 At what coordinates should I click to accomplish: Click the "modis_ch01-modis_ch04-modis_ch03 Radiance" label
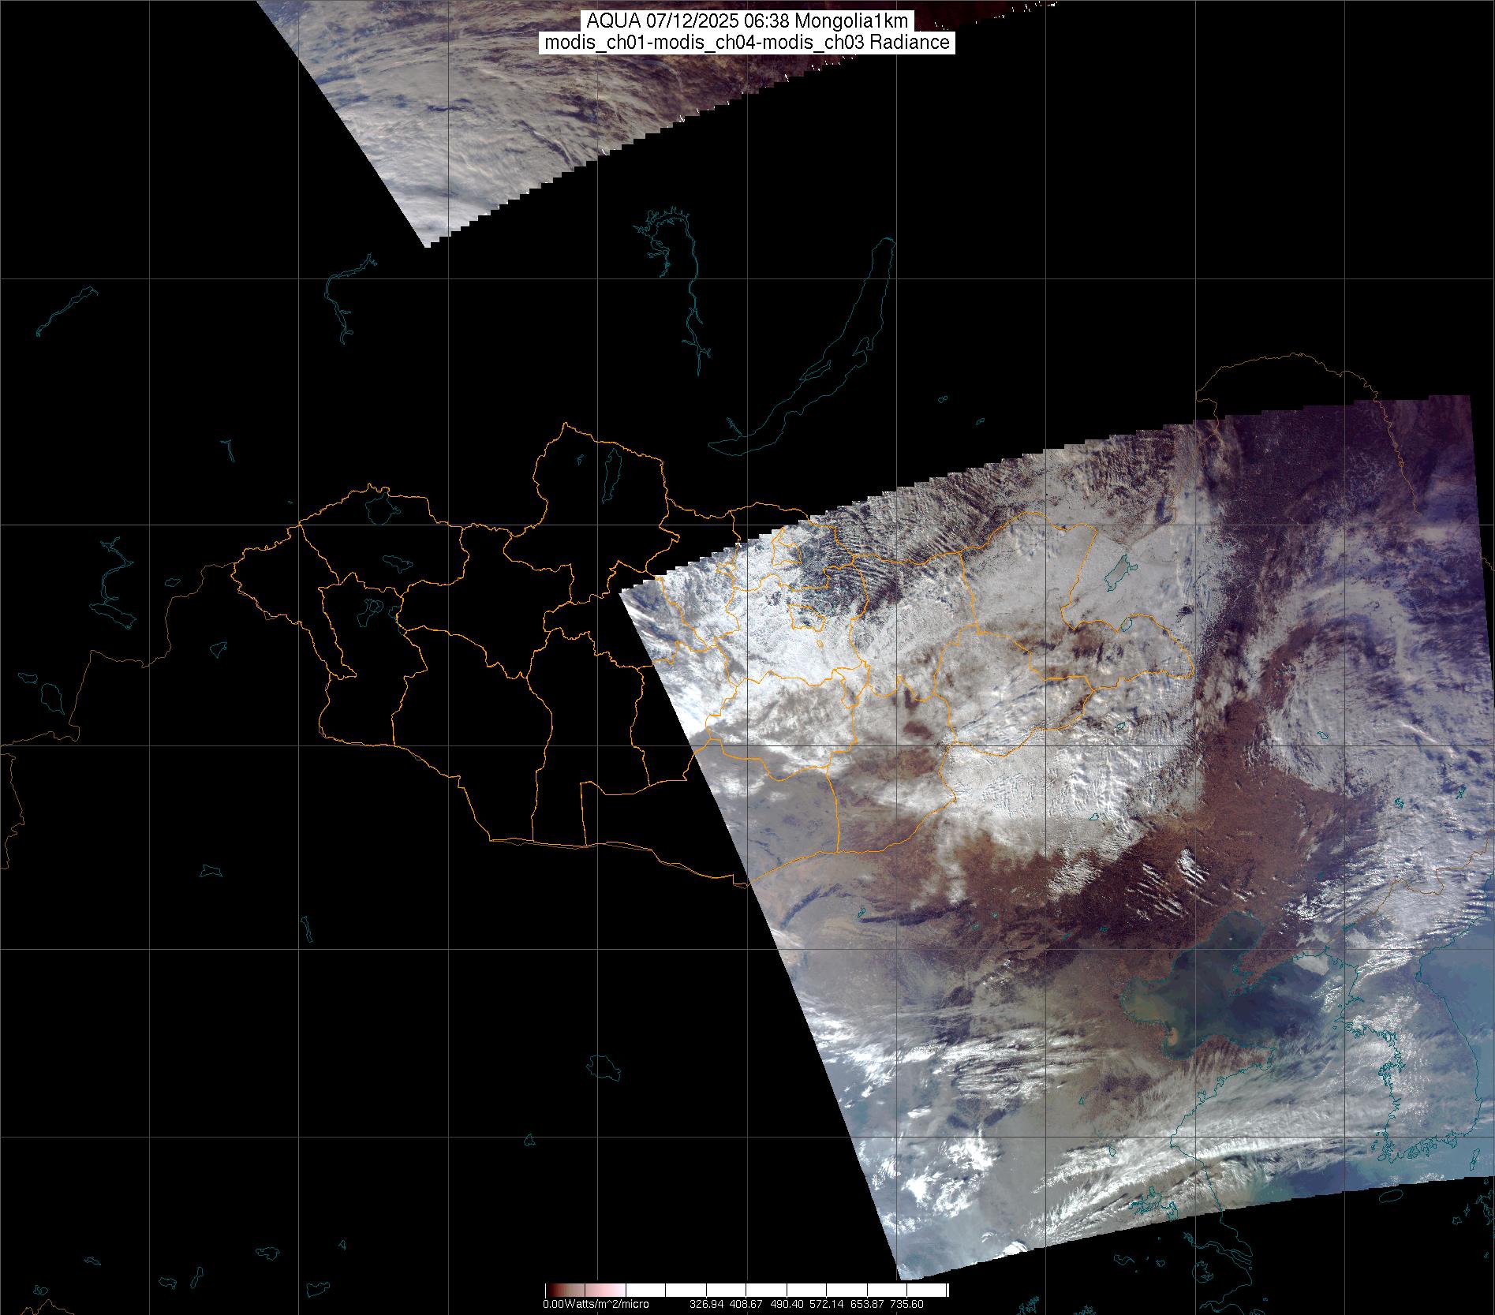pos(747,43)
